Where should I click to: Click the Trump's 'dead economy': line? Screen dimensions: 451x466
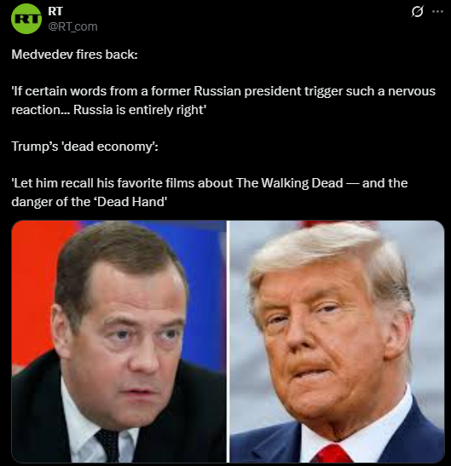[x=84, y=147]
